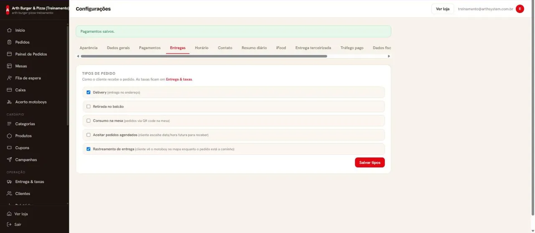Click the tab bar right scroll arrow

coord(389,56)
